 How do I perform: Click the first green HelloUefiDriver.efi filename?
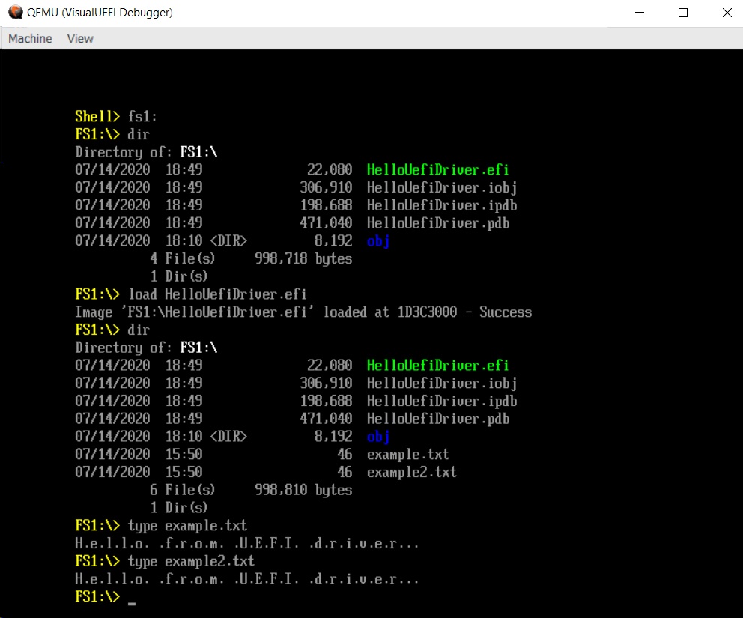pos(438,169)
